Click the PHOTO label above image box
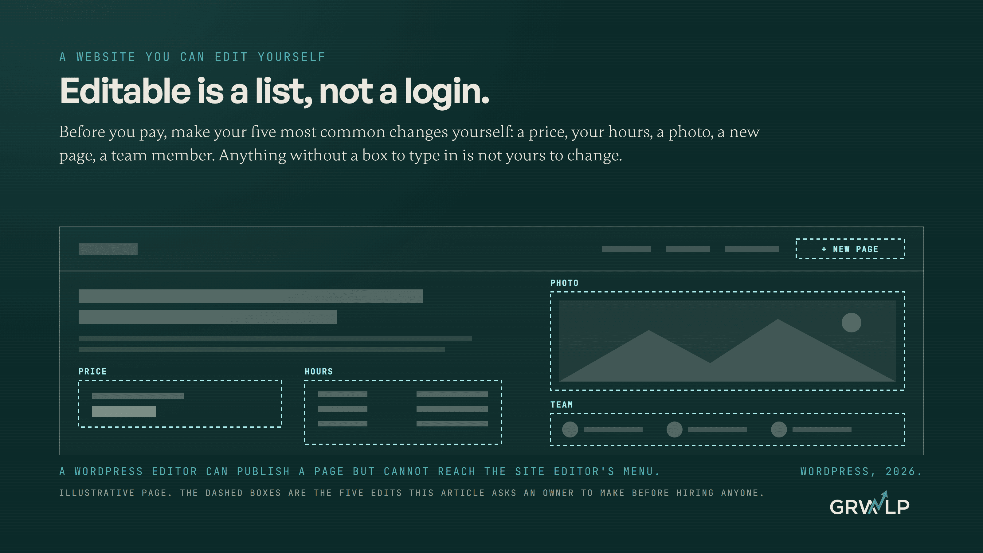Image resolution: width=983 pixels, height=553 pixels. 564,283
